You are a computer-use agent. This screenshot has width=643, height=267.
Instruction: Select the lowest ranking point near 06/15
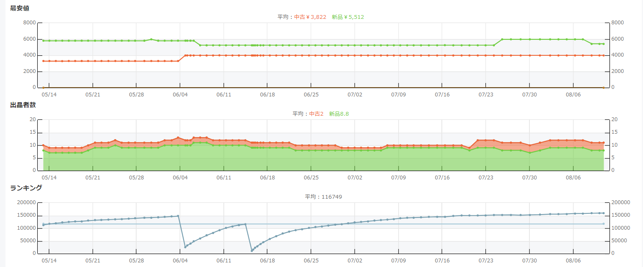coord(251,251)
